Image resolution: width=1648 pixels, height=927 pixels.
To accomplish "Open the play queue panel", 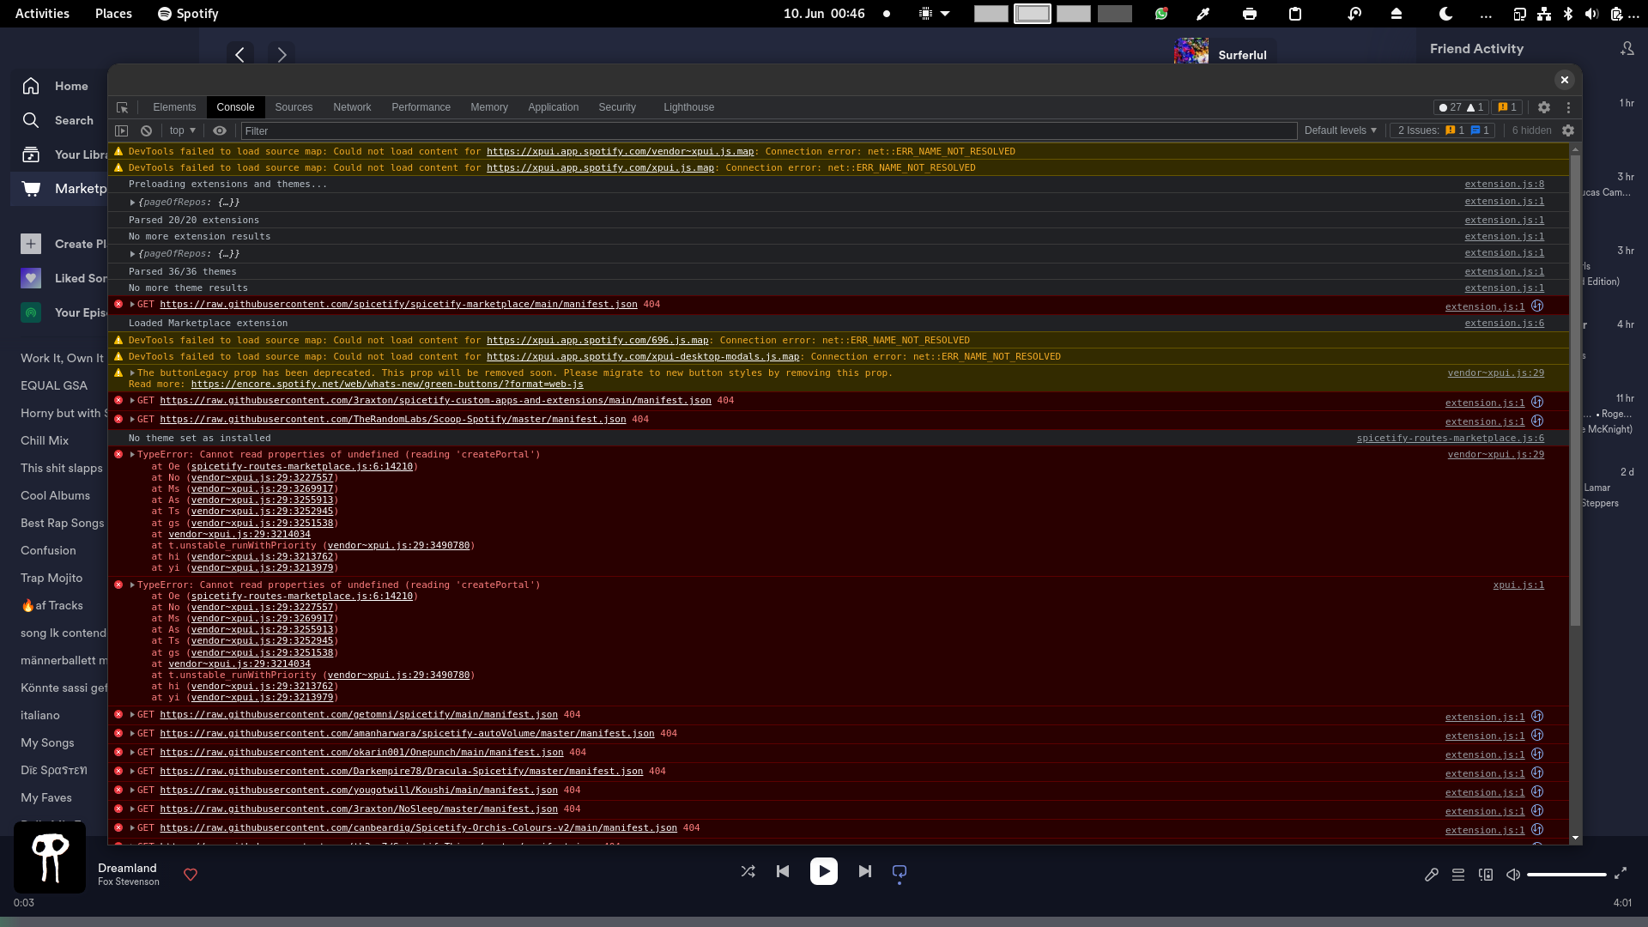I will tap(1457, 875).
